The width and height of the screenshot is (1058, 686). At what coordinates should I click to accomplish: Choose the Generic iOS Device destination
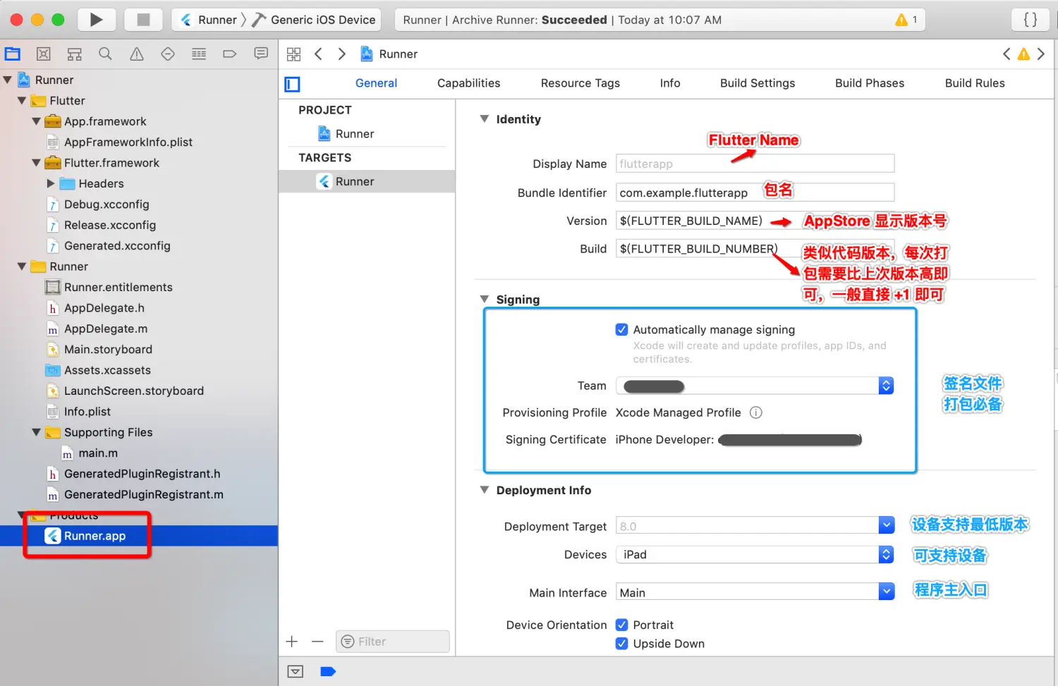315,20
